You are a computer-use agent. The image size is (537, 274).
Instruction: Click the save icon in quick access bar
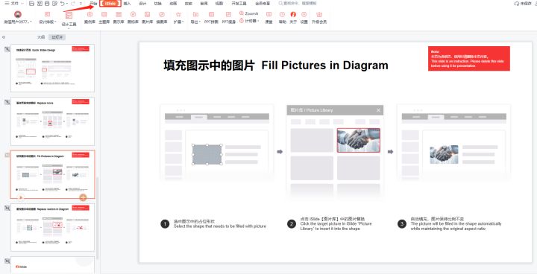(x=32, y=4)
